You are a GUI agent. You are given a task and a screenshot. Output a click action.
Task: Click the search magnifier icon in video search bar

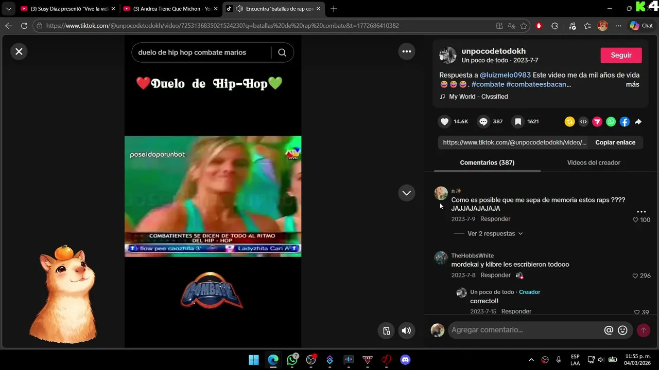pos(282,52)
